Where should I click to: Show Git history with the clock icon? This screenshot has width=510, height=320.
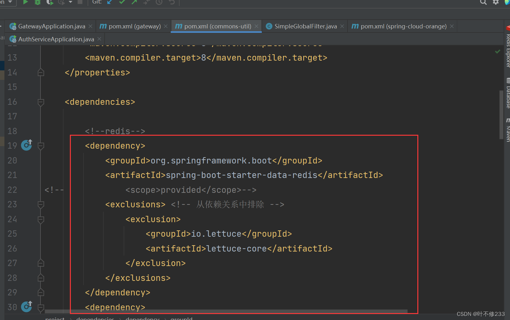pos(159,2)
